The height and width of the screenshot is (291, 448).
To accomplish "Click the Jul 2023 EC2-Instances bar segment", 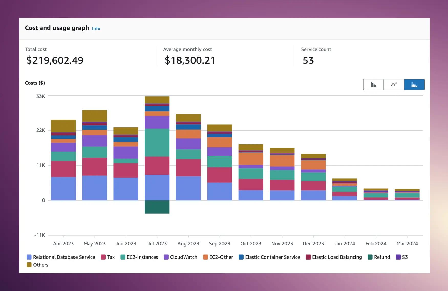I will coord(157,143).
